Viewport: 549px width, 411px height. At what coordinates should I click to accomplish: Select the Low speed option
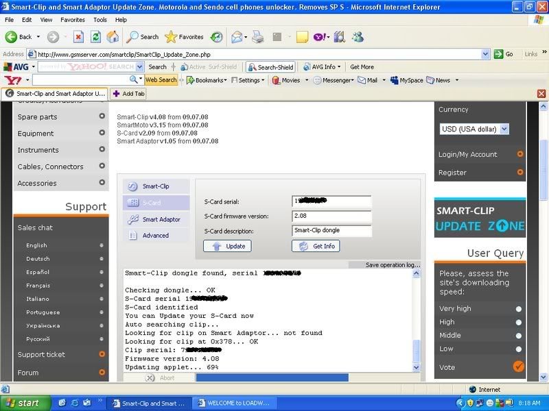click(x=519, y=349)
